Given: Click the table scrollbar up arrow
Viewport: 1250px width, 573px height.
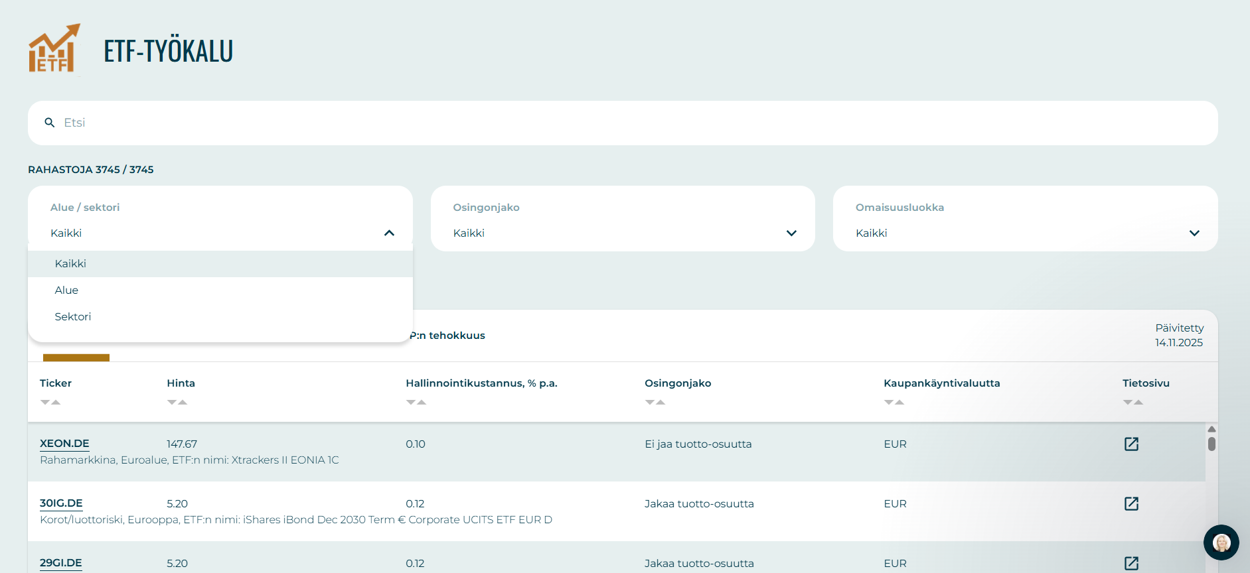Looking at the screenshot, I should 1211,429.
